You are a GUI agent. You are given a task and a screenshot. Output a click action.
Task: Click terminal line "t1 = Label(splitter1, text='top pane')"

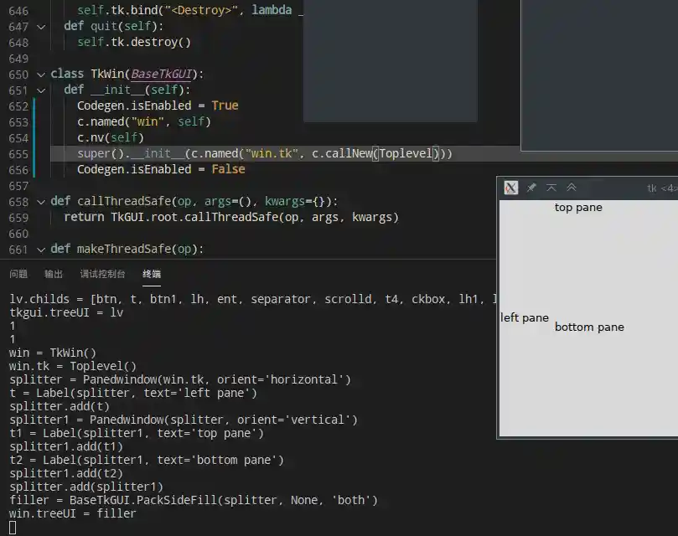pyautogui.click(x=137, y=433)
